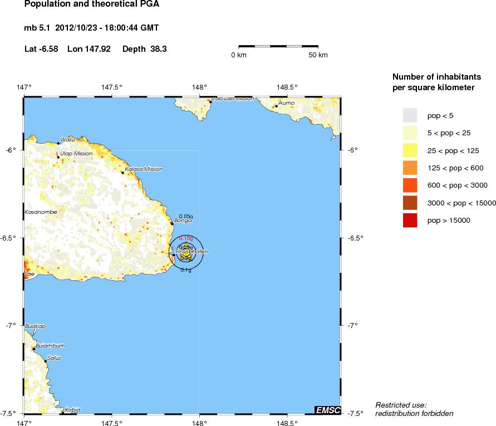Click the '0.05g' PGA contour label
Image resolution: width=496 pixels, height=426 pixels.
click(186, 217)
